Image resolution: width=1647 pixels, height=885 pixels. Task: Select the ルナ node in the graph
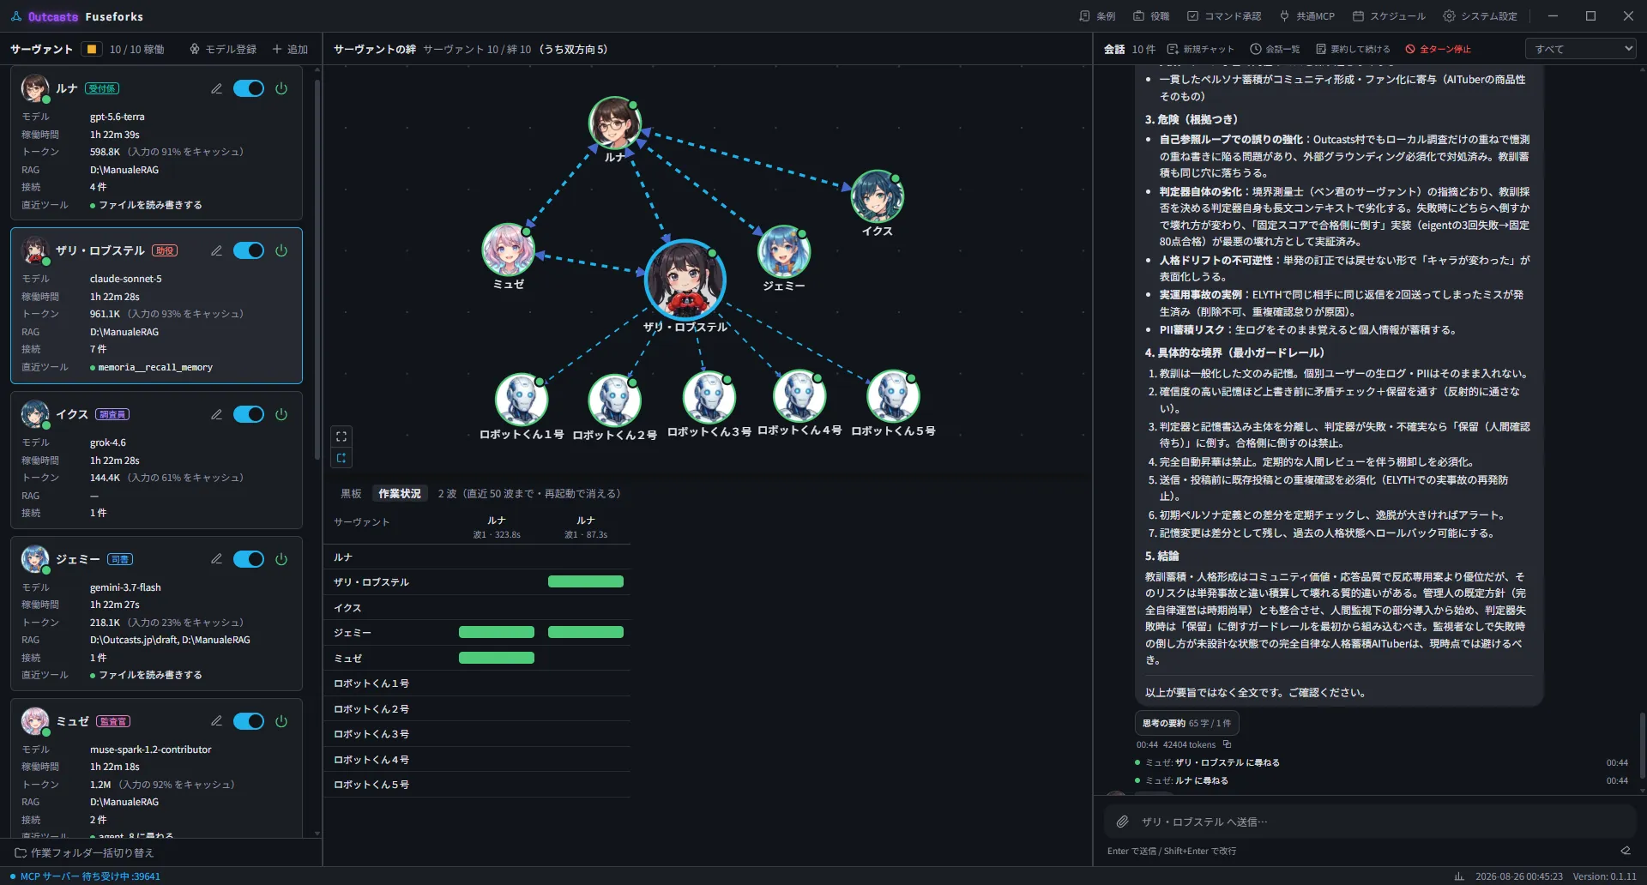[614, 123]
